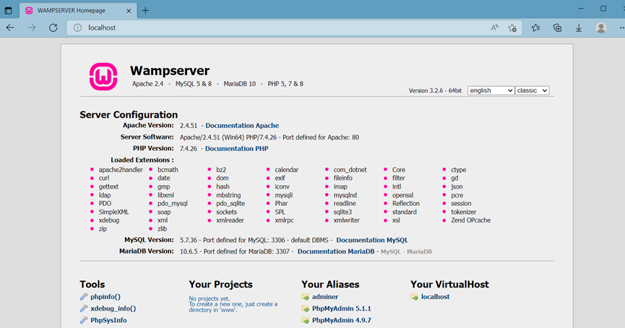The height and width of the screenshot is (328, 625).
Task: Close the WAMPSERVER Homepage tab
Action: click(x=129, y=11)
